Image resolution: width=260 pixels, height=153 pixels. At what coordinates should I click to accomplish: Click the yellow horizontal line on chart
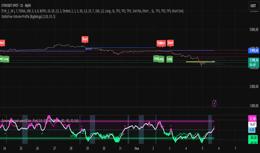pos(200,62)
